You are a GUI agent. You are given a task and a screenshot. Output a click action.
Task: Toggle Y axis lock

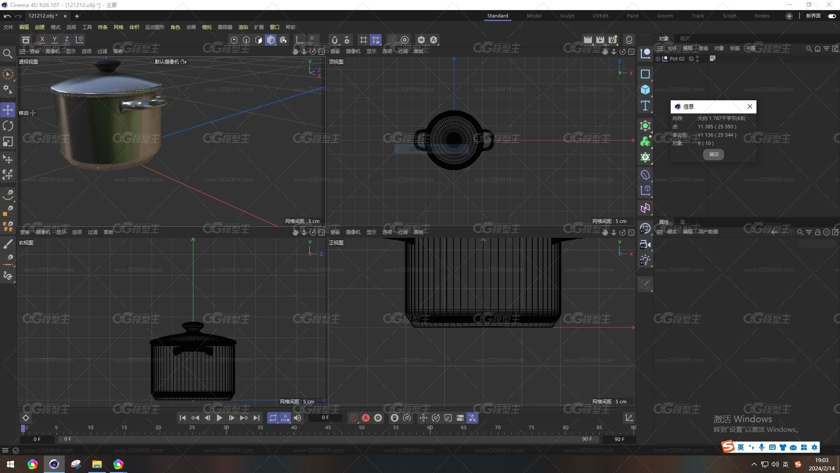pos(54,39)
